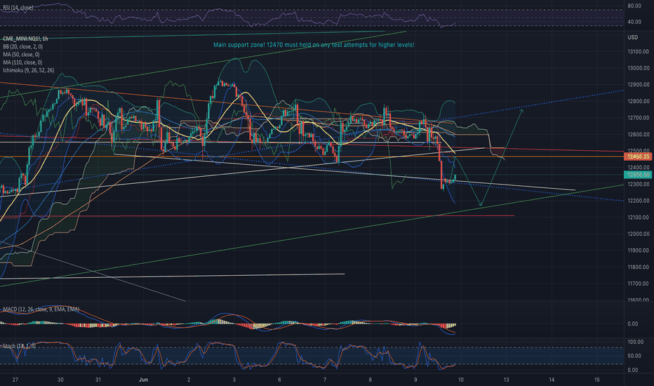
Task: Click the 12600.00 price axis value
Action: (638, 134)
